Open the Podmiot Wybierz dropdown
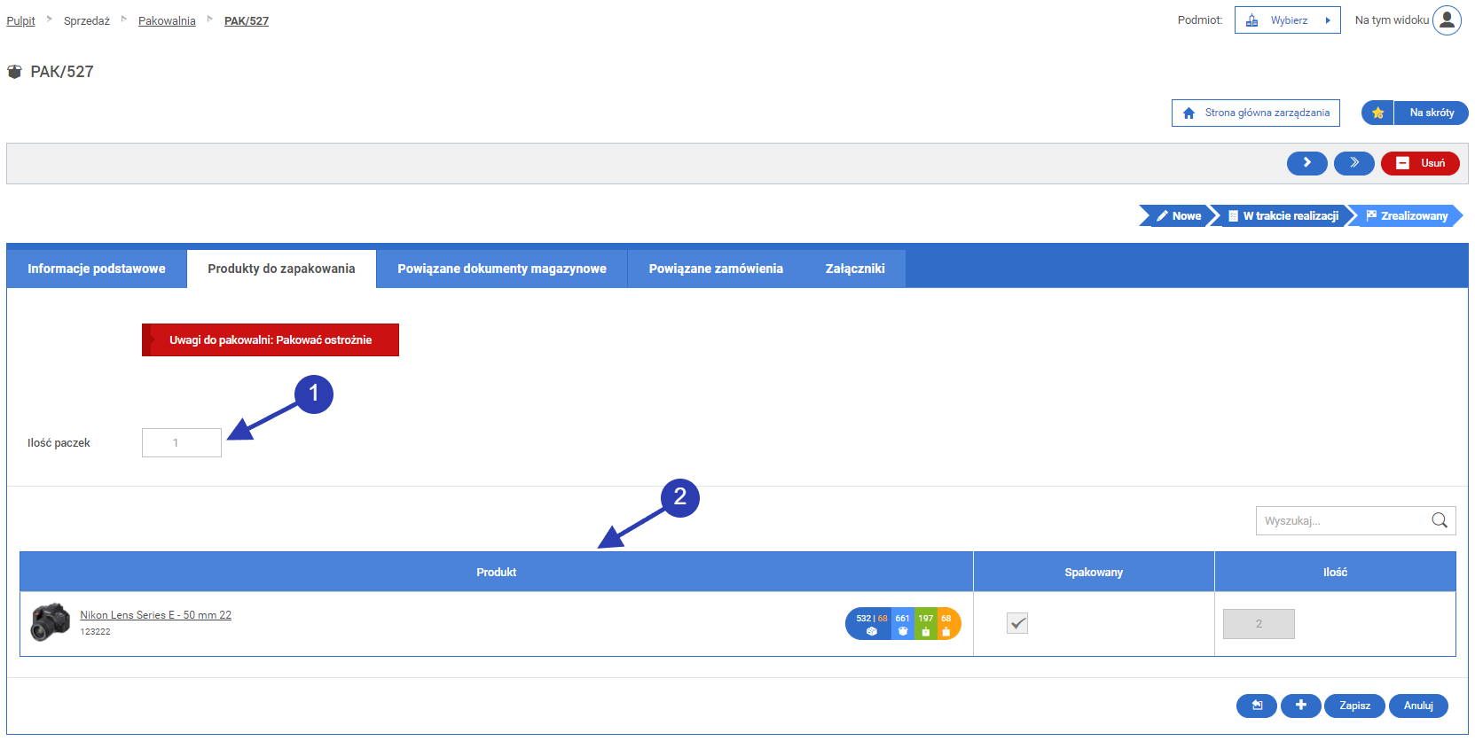Image resolution: width=1475 pixels, height=741 pixels. tap(1287, 20)
